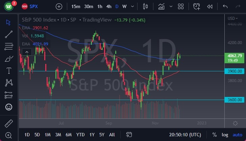Switch to 1h timeframe
This screenshot has height=141, width=246.
pos(100,7)
